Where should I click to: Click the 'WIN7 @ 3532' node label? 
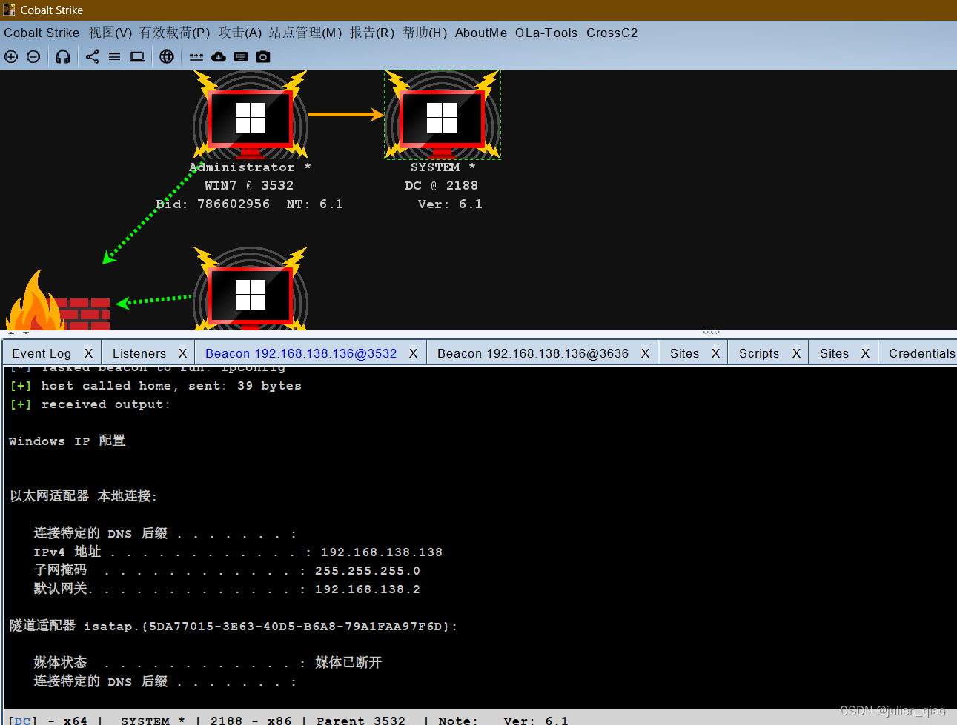pos(249,186)
